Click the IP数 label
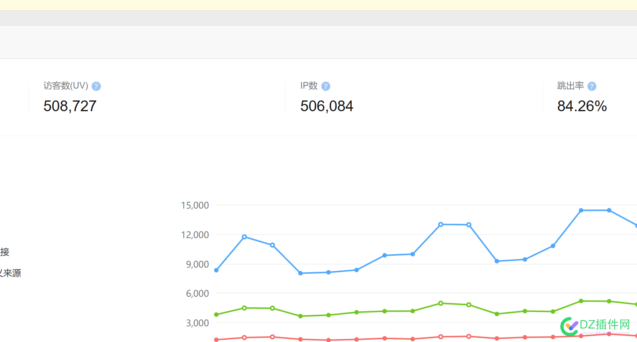The image size is (637, 342). pos(309,86)
